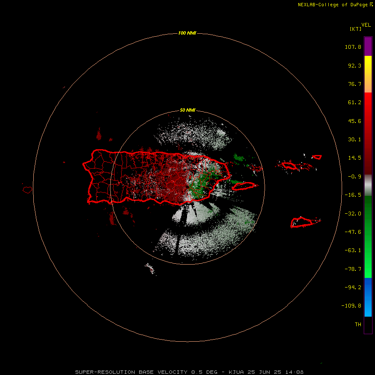Click the -78.7 legend value
This screenshot has width=375, height=375.
(x=353, y=269)
